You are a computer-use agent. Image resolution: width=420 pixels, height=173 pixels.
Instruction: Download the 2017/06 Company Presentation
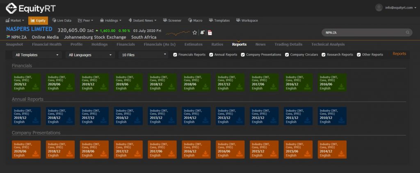pos(171,153)
